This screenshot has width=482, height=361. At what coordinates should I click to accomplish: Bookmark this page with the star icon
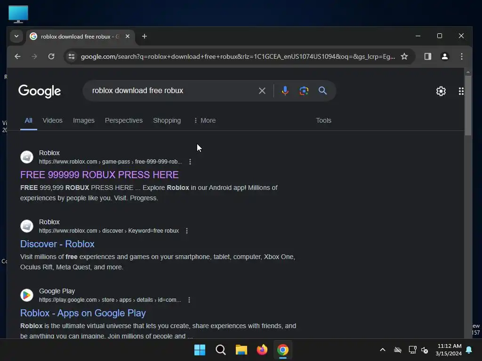tap(404, 56)
